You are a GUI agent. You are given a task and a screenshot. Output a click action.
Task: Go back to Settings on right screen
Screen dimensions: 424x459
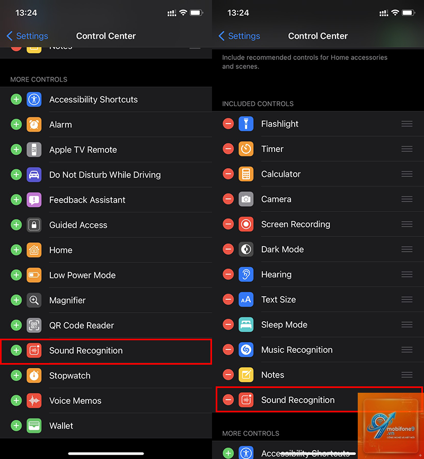click(239, 36)
